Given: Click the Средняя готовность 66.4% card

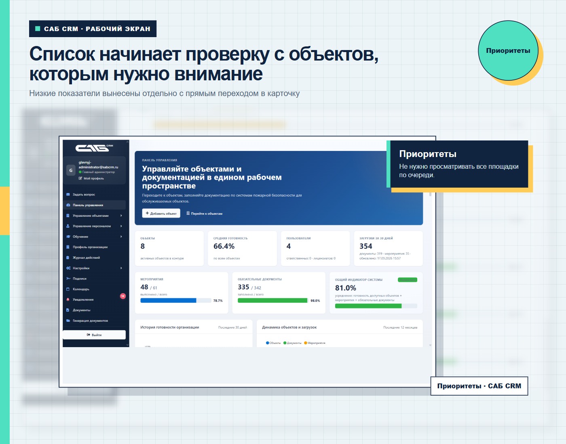Looking at the screenshot, I should (x=242, y=249).
